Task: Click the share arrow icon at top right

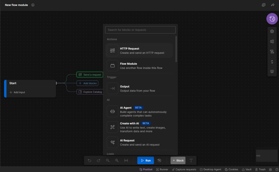Action: (272, 5)
